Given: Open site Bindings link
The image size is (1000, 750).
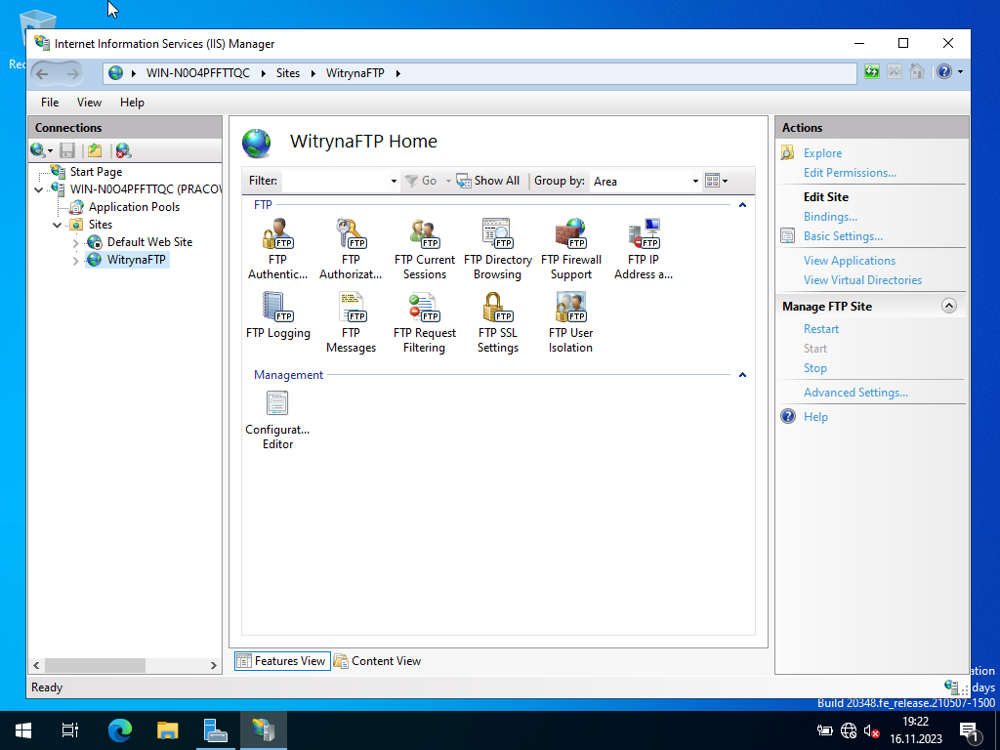Looking at the screenshot, I should 830,217.
